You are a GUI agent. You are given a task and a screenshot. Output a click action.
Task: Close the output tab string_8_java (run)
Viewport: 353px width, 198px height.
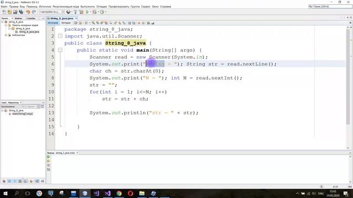77,153
